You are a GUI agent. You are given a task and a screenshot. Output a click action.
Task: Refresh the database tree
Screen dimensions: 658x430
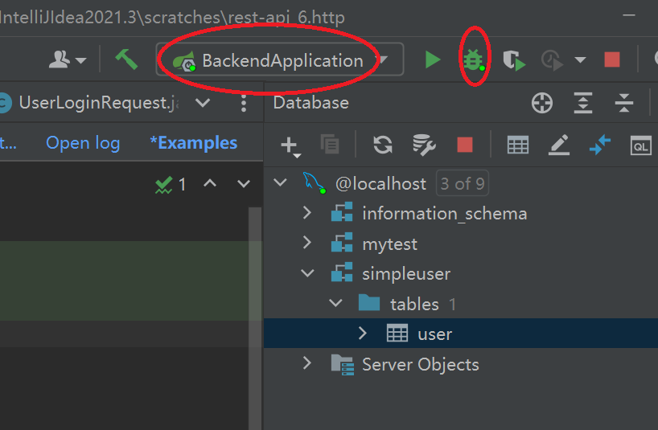tap(383, 145)
